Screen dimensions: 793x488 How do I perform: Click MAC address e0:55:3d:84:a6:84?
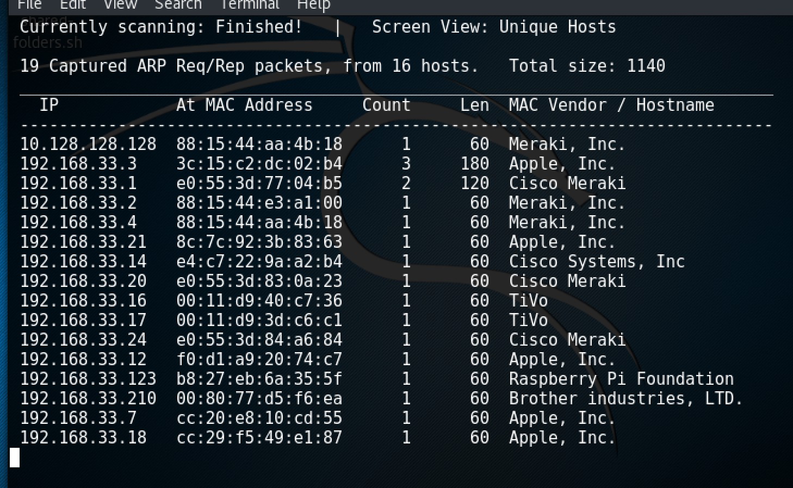(x=259, y=340)
